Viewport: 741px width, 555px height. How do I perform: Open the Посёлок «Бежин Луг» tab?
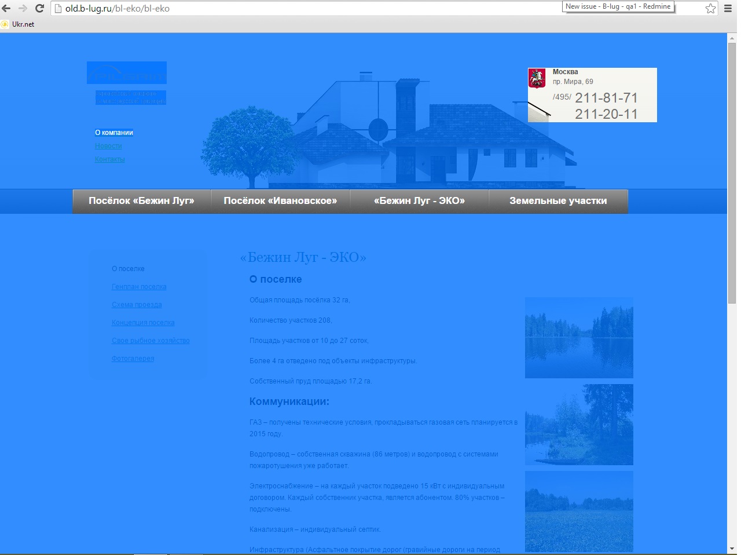tap(141, 201)
